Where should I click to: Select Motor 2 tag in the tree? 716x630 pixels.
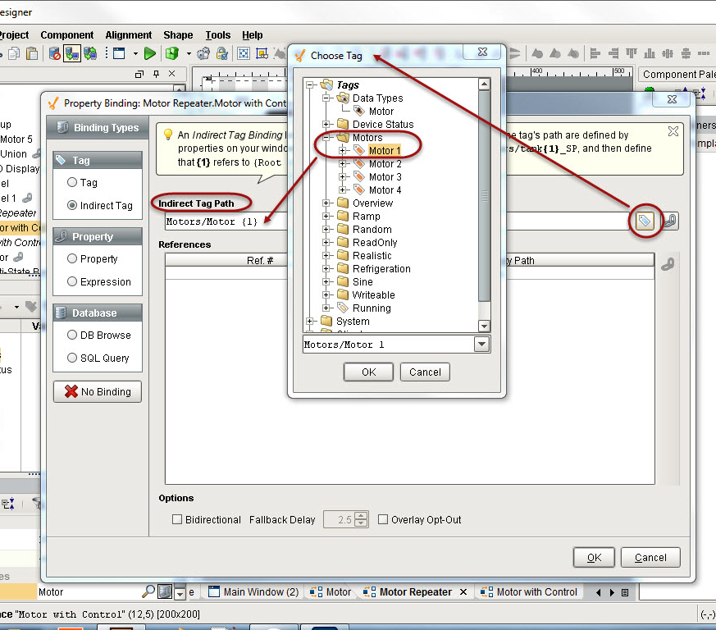385,164
